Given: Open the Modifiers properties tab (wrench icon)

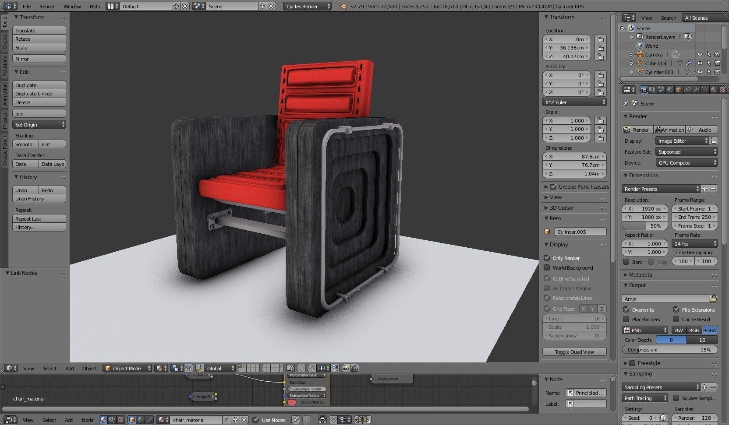Looking at the screenshot, I should click(x=696, y=90).
